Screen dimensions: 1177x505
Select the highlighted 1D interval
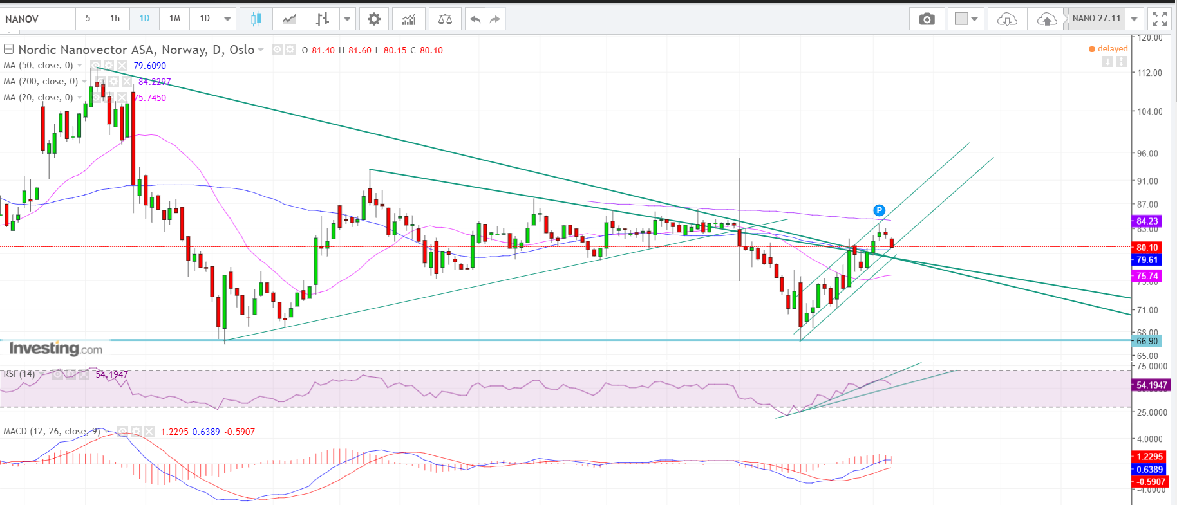pyautogui.click(x=144, y=19)
